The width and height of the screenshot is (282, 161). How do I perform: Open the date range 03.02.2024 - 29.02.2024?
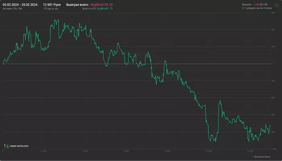tap(20, 4)
